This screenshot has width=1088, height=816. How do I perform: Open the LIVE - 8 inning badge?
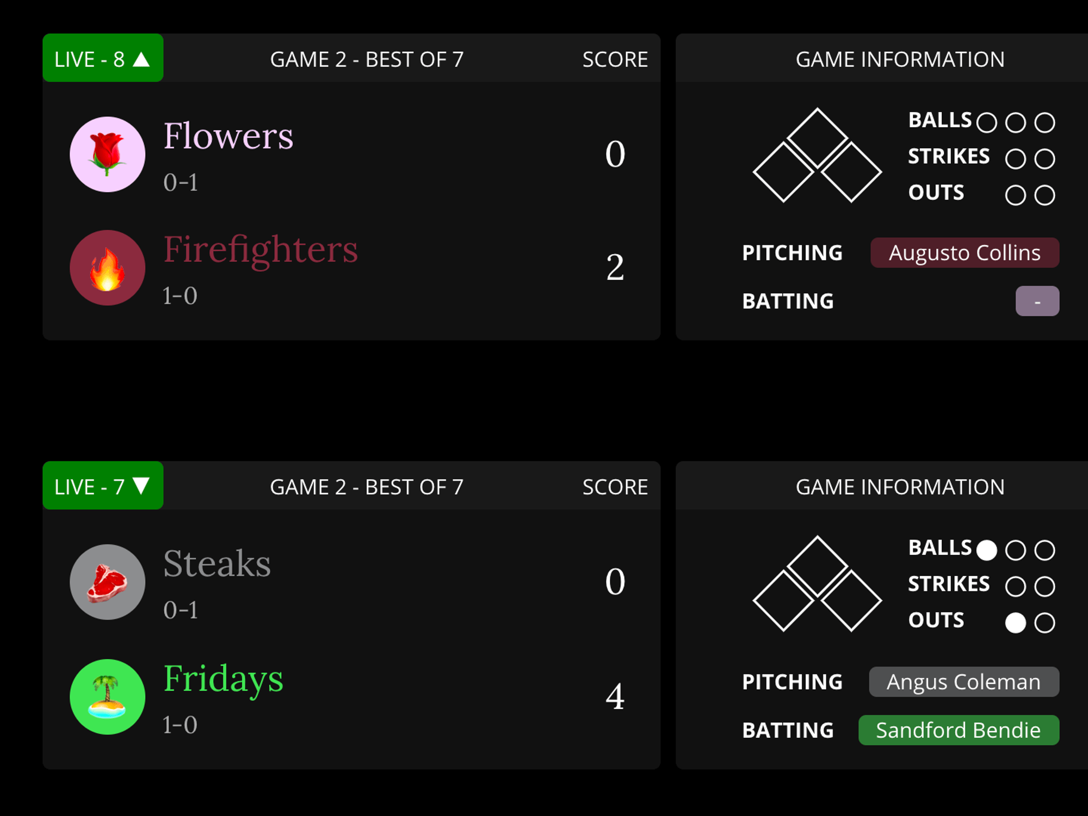90,59
